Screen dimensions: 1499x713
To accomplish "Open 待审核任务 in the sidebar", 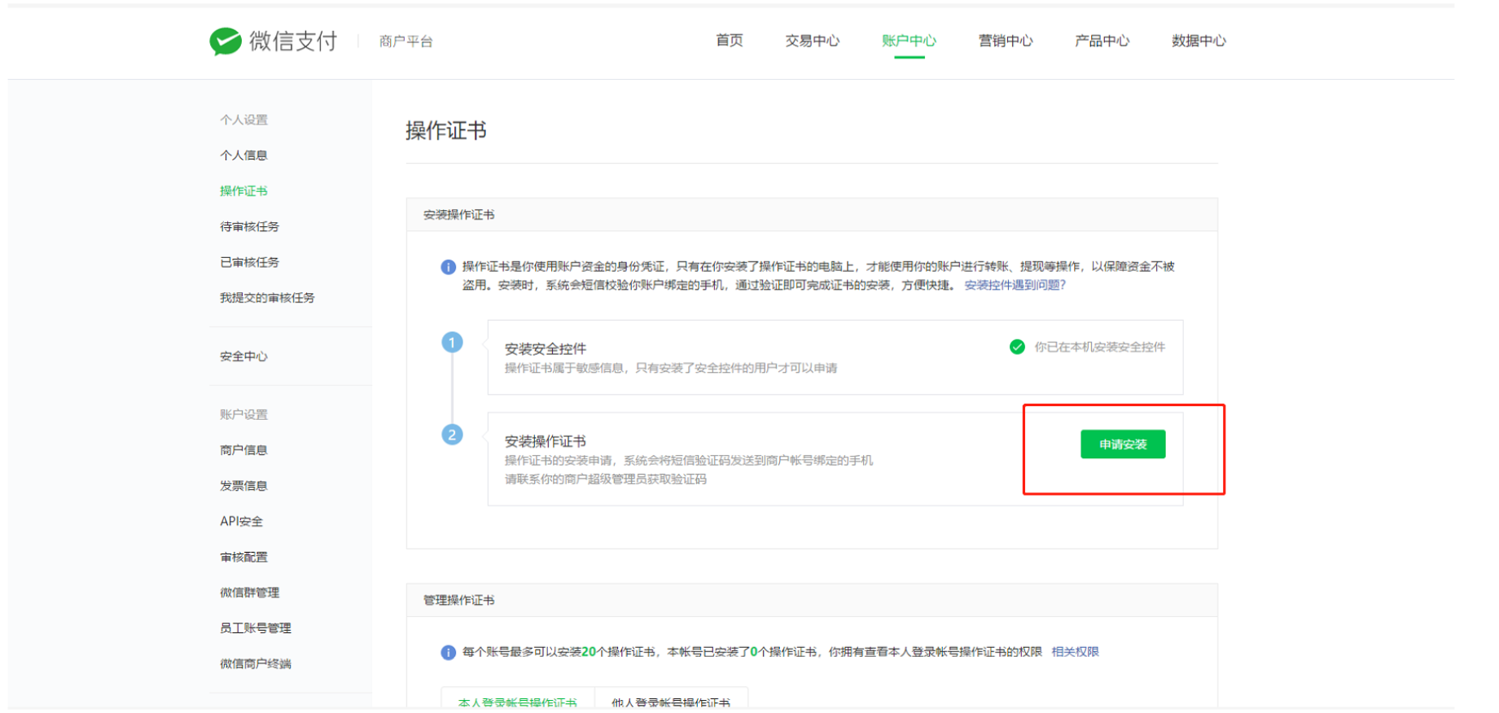I will (x=249, y=227).
